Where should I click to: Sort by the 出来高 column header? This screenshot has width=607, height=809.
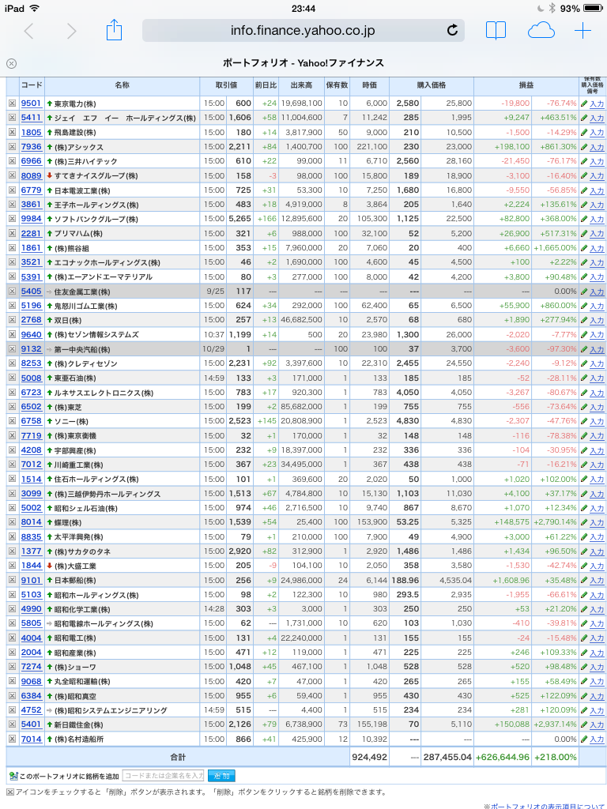pos(301,85)
